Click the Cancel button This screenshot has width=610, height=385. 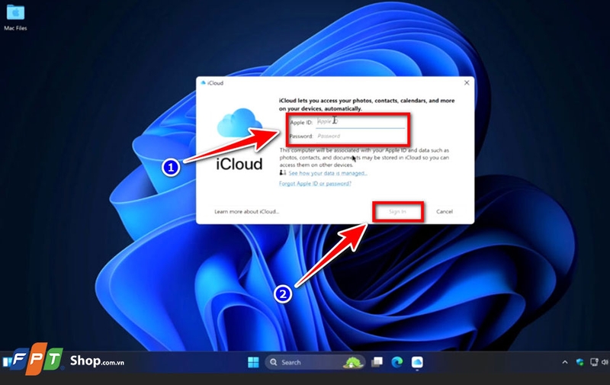coord(445,211)
